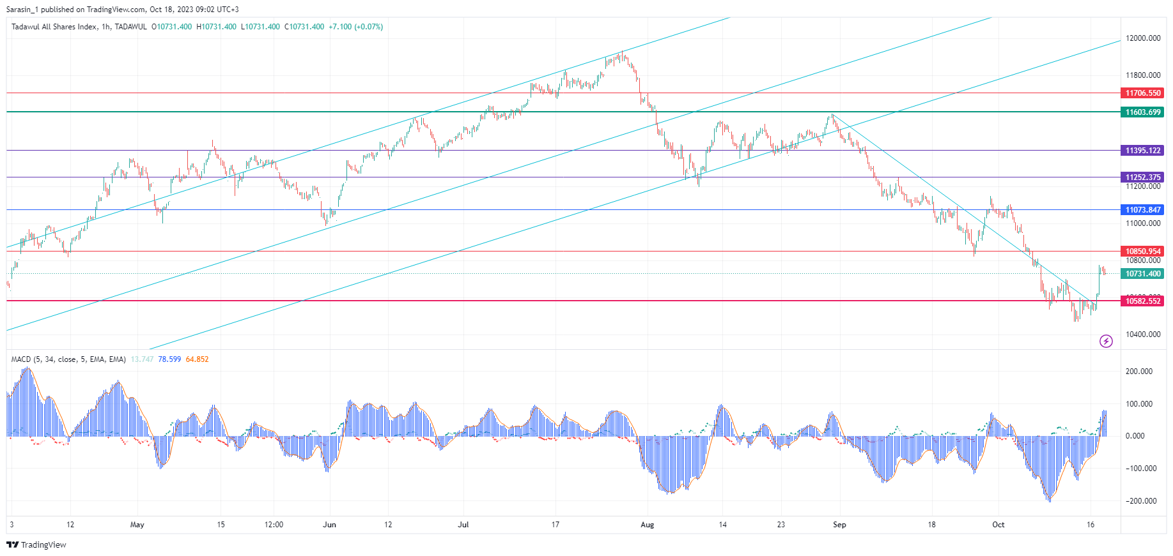
Task: Click the Jun label on the time axis
Action: point(329,525)
